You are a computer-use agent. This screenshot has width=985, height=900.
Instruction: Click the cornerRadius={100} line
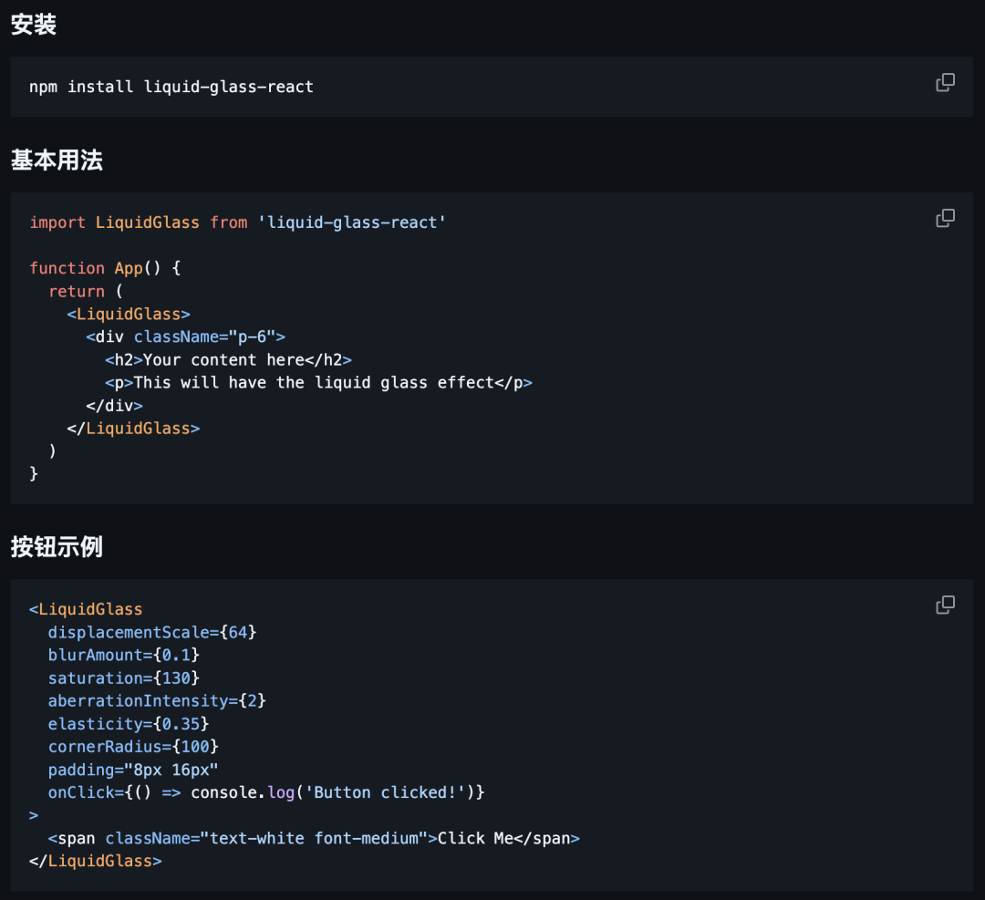click(x=133, y=747)
